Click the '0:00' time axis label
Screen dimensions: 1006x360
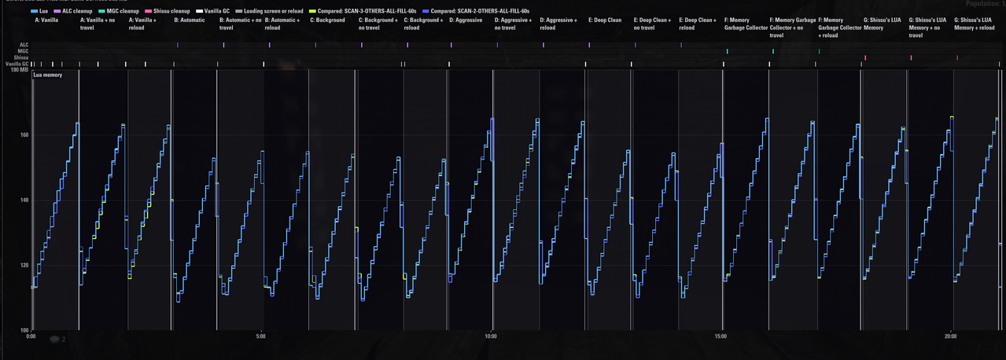click(x=31, y=336)
